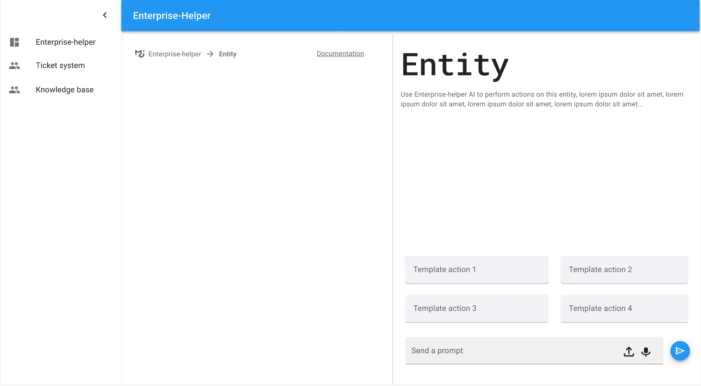Choose Template action 1
Image resolution: width=701 pixels, height=386 pixels.
point(476,269)
